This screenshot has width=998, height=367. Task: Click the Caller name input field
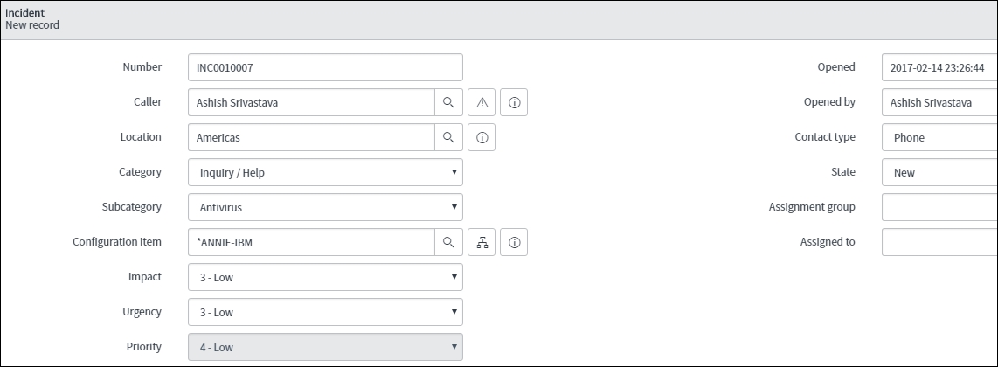point(311,102)
